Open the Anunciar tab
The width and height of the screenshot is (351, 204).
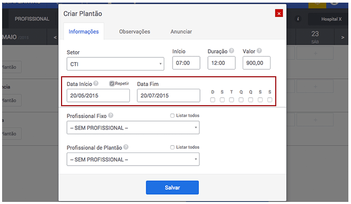click(181, 32)
